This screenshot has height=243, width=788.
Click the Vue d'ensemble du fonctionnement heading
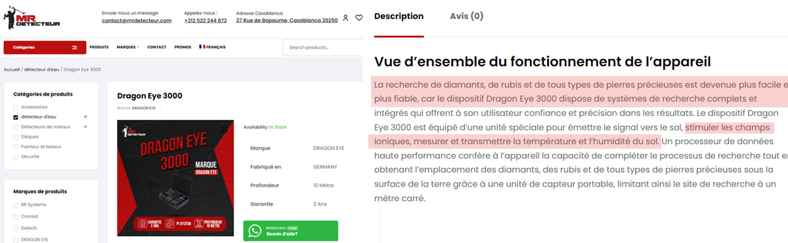[542, 62]
